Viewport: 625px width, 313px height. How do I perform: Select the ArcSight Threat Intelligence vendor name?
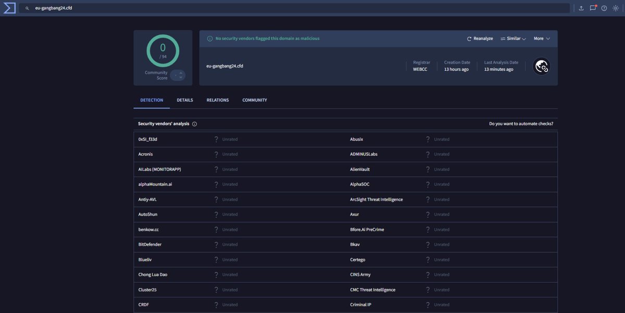[377, 199]
